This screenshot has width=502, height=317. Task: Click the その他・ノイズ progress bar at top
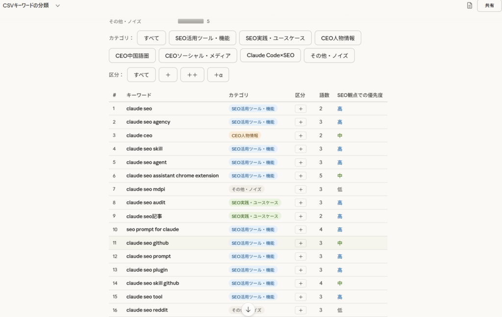190,21
